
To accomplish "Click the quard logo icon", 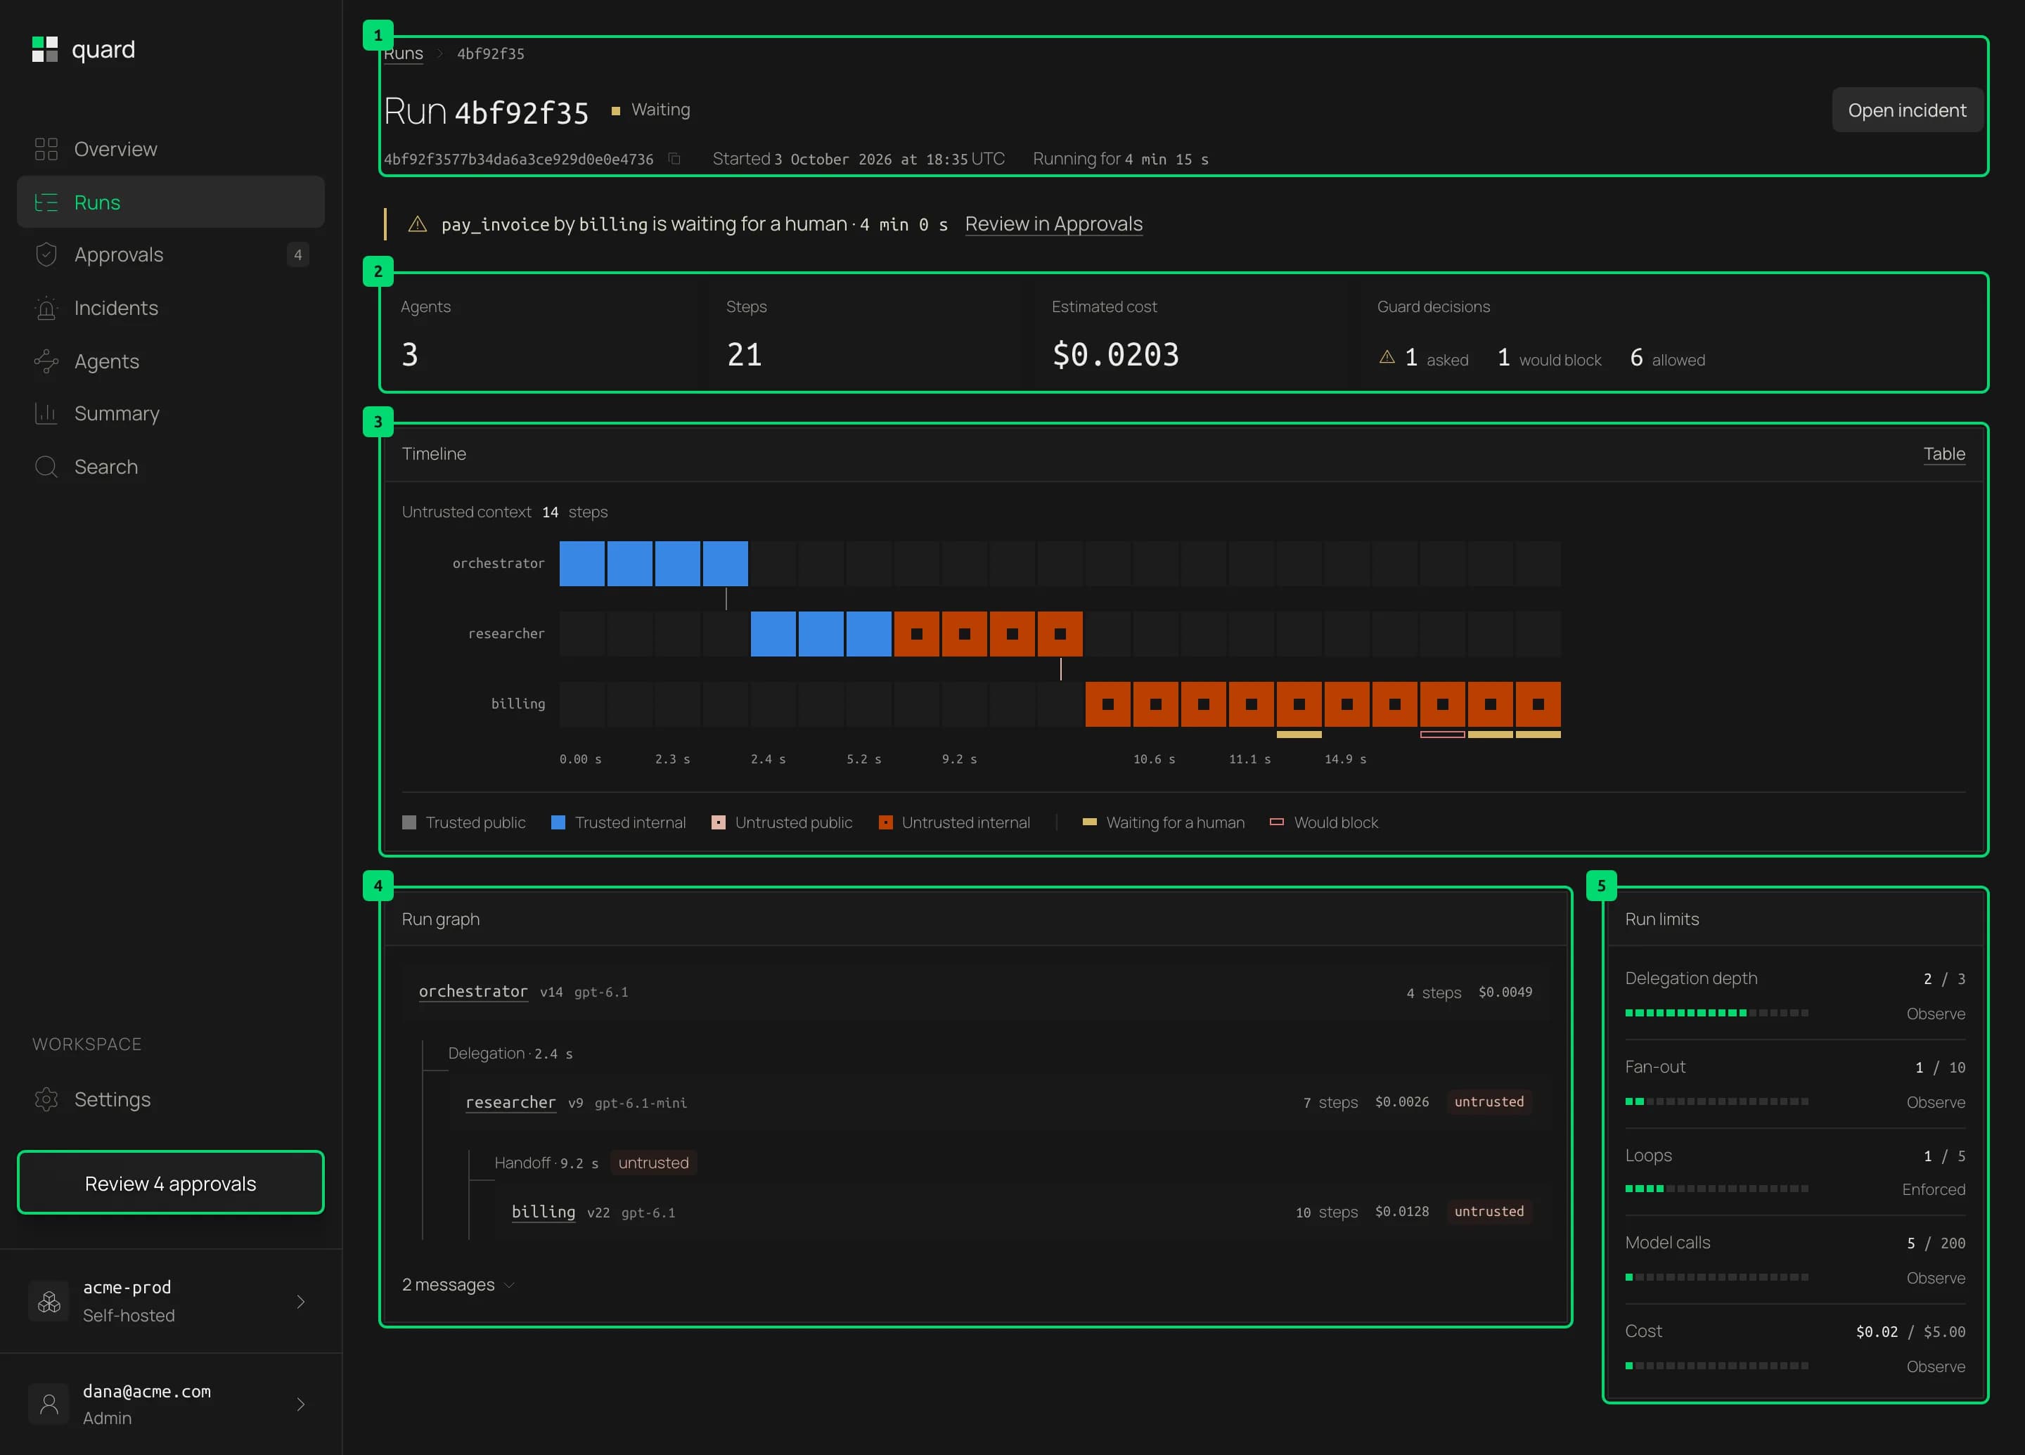I will point(44,49).
